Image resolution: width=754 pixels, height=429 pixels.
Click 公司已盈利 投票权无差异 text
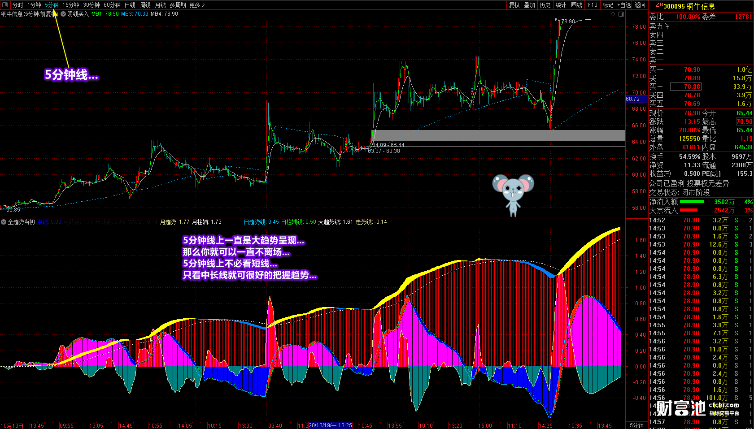pos(689,183)
